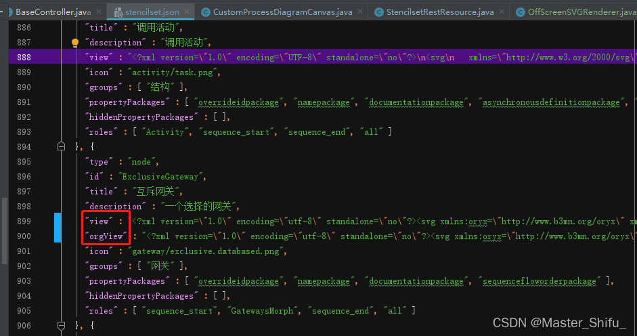637x336 pixels.
Task: Open CustomProcessDiagramCanvas.java tab
Action: 282,12
